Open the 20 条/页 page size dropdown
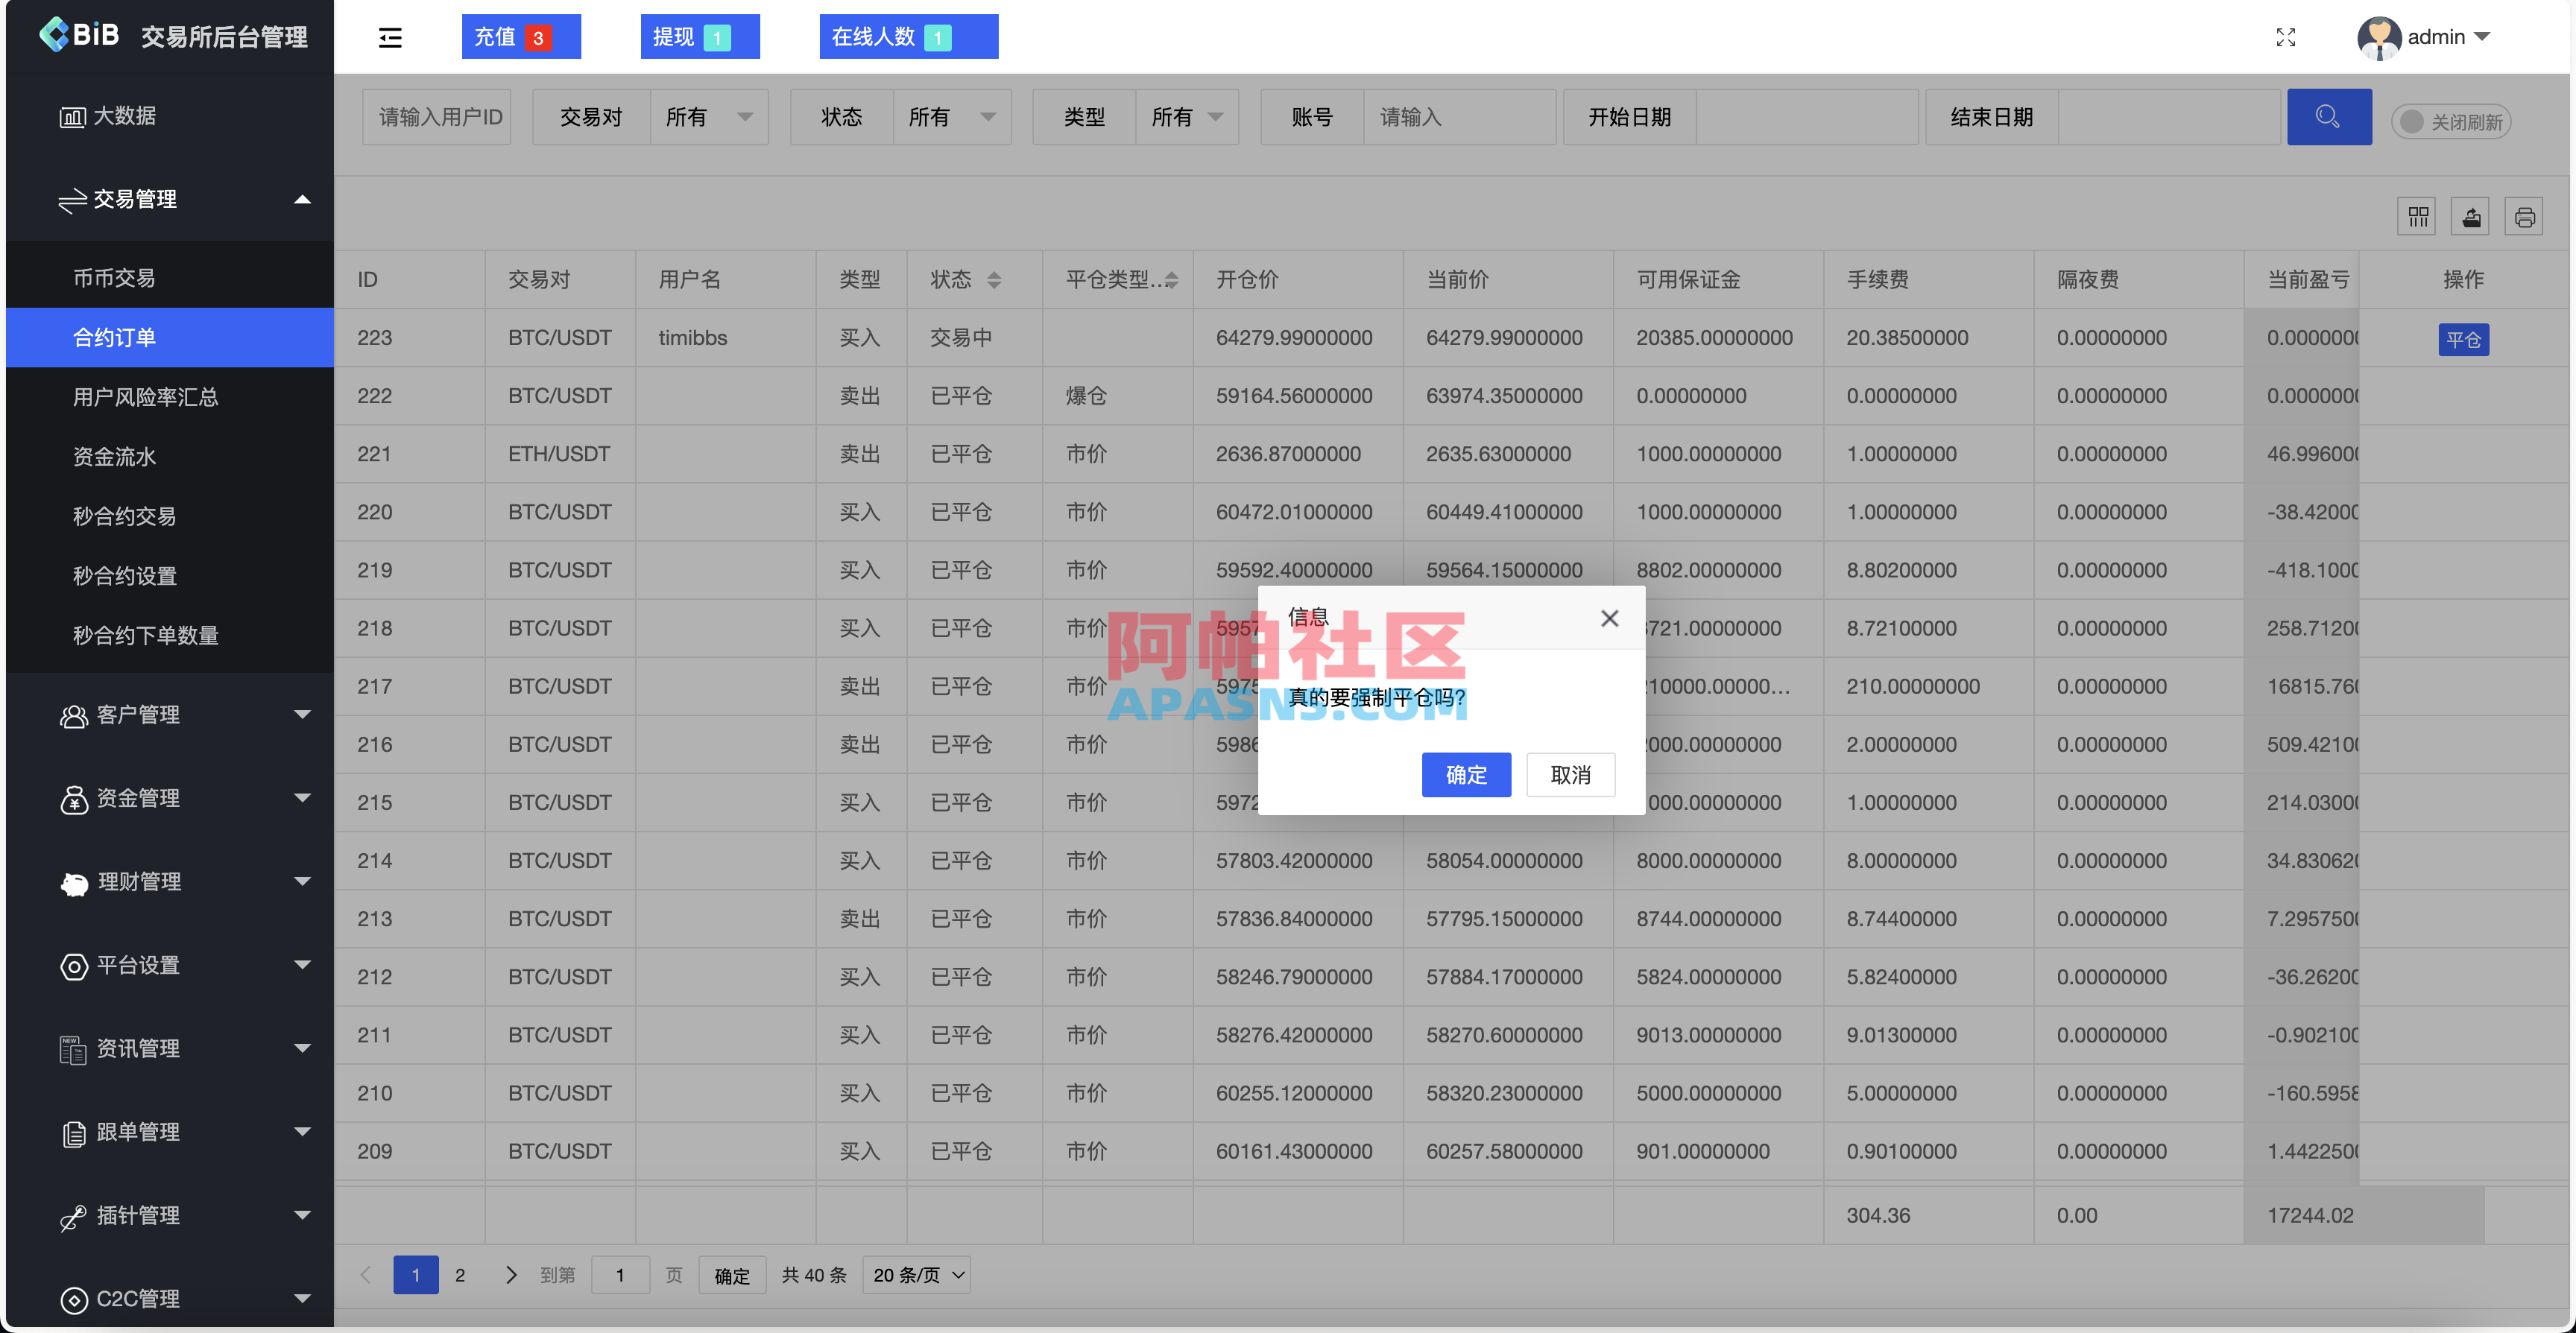The width and height of the screenshot is (2576, 1333). [x=915, y=1275]
